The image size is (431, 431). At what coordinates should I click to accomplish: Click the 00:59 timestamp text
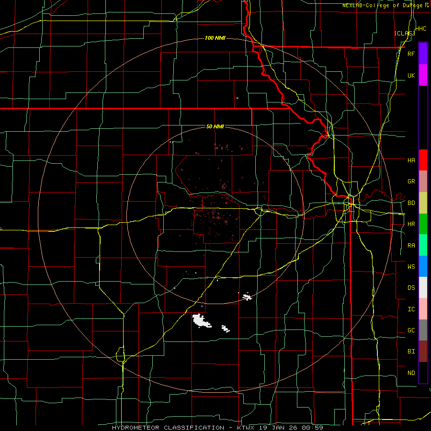tap(314, 428)
